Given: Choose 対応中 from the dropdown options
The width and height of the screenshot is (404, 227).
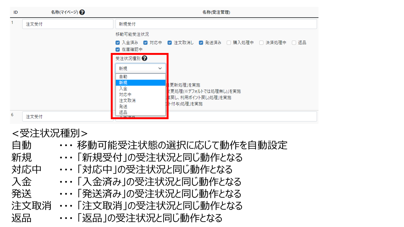Looking at the screenshot, I should point(140,95).
